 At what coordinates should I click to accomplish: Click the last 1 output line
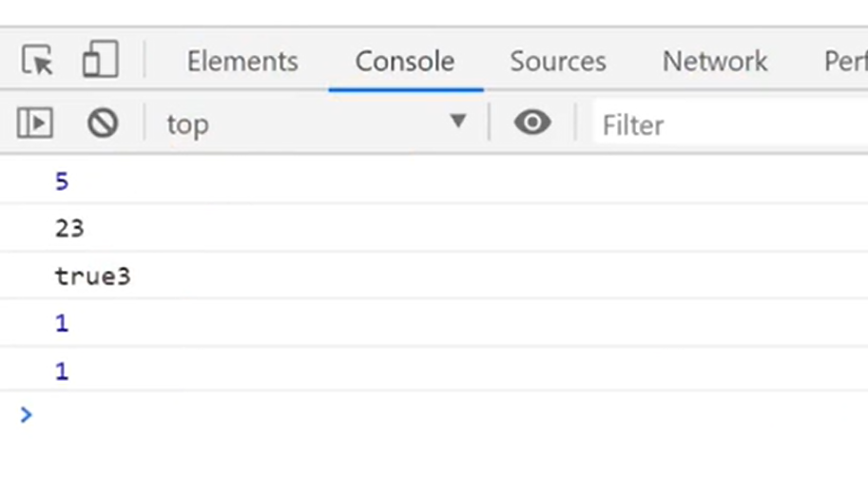62,370
